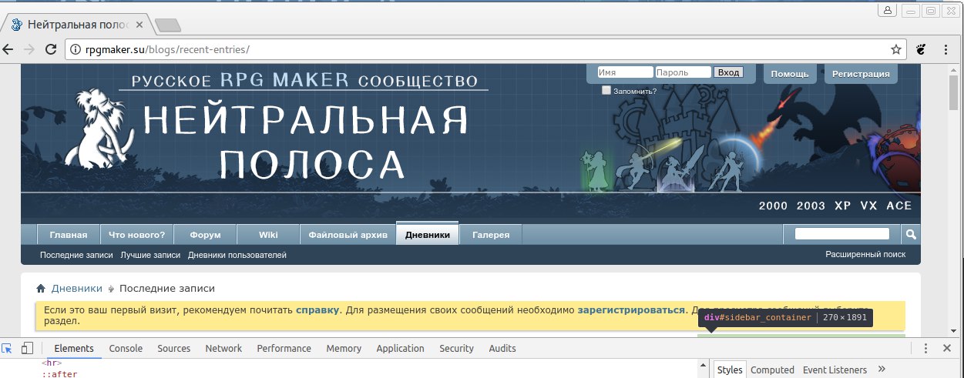The width and height of the screenshot is (964, 378).
Task: Open the GNOME footprint extension icon
Action: coord(921,49)
